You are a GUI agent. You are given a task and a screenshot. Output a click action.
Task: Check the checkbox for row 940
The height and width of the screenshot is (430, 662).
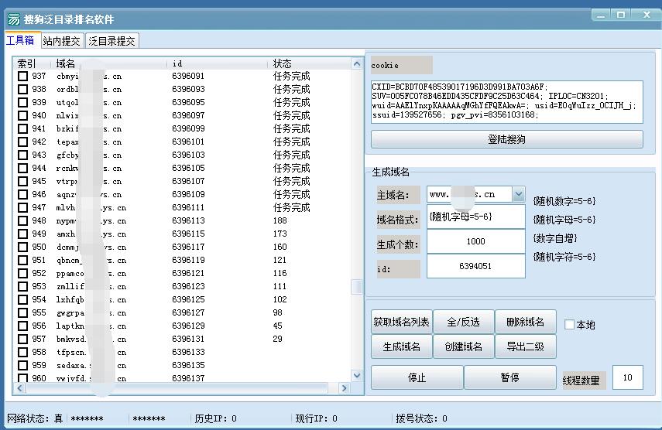click(x=22, y=115)
